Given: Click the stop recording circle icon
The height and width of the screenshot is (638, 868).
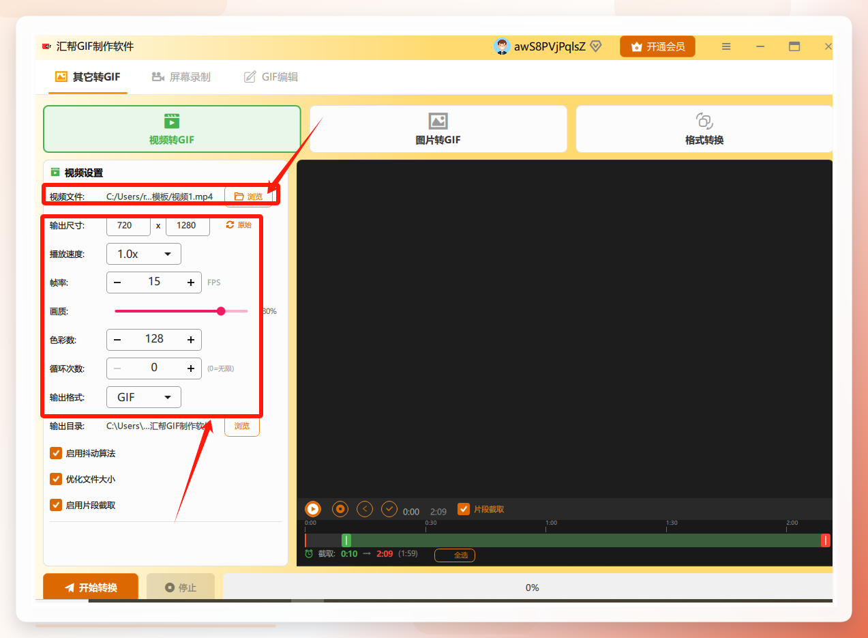Looking at the screenshot, I should 340,509.
